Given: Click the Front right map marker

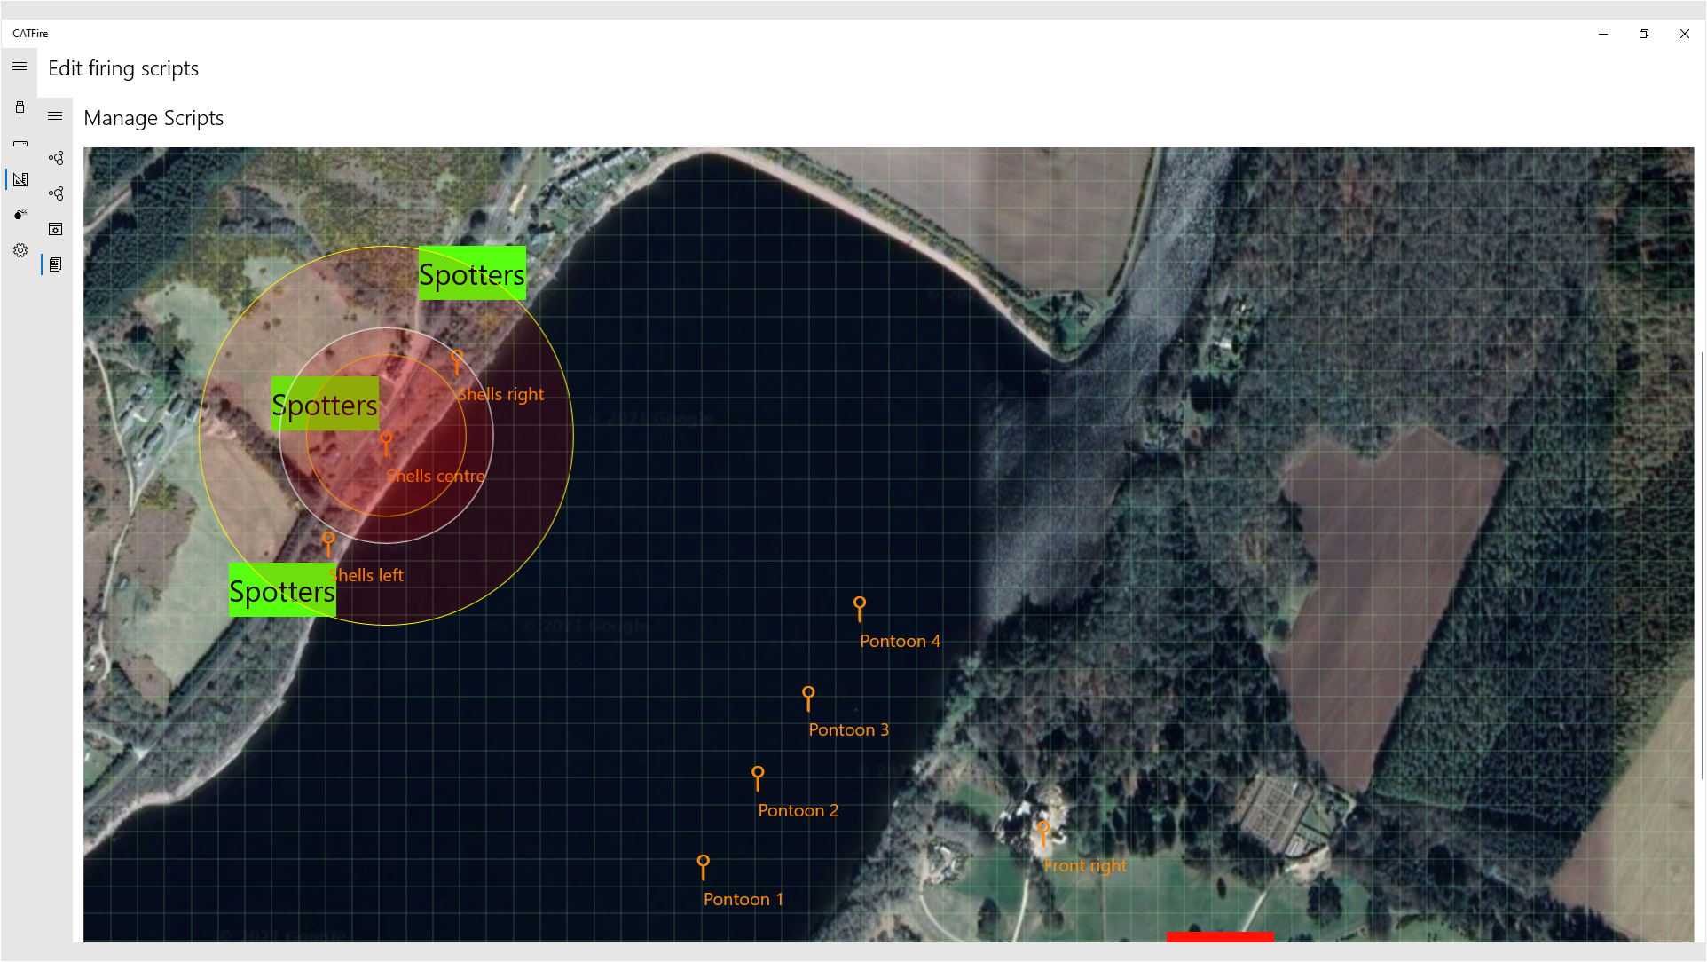Looking at the screenshot, I should (1043, 832).
